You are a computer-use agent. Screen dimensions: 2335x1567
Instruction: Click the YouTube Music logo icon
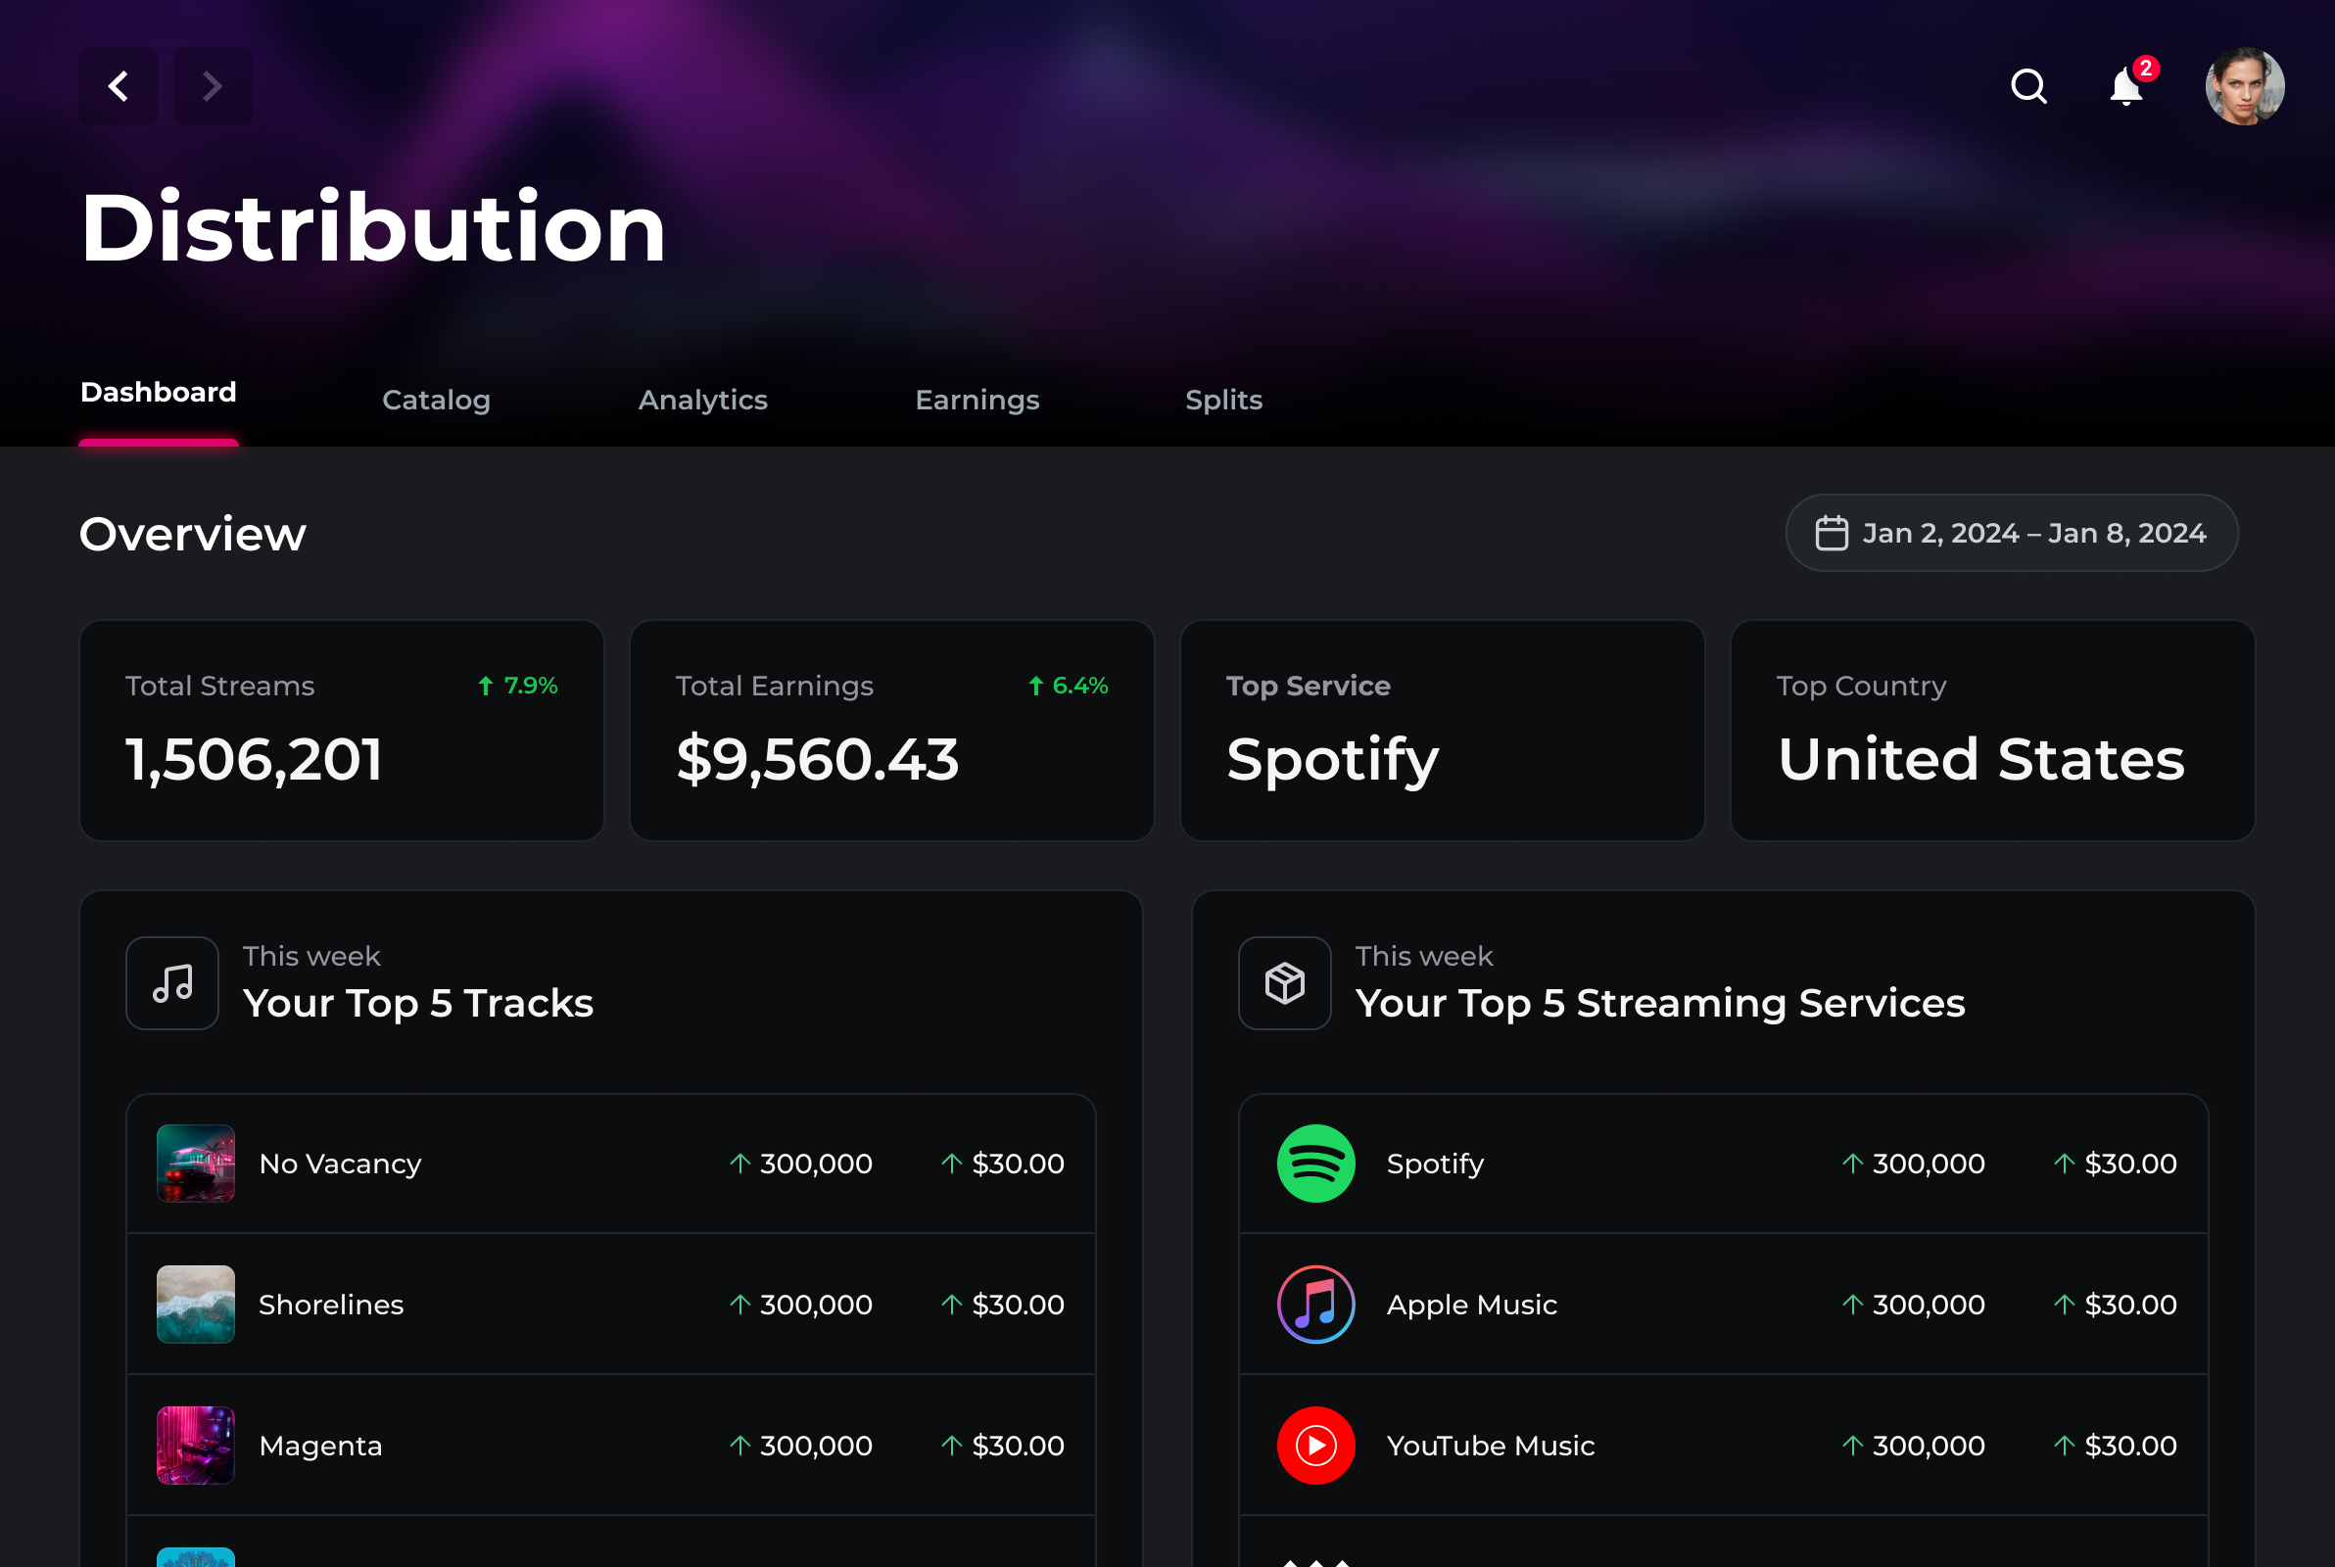(x=1315, y=1446)
